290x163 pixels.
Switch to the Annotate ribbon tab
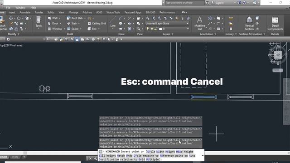(25, 12)
